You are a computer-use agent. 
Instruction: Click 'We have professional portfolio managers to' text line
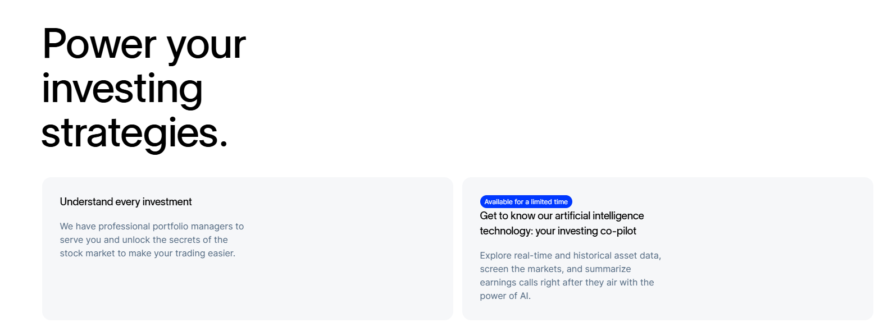pos(152,227)
